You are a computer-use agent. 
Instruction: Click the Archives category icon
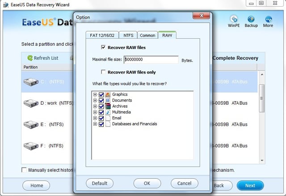point(108,106)
